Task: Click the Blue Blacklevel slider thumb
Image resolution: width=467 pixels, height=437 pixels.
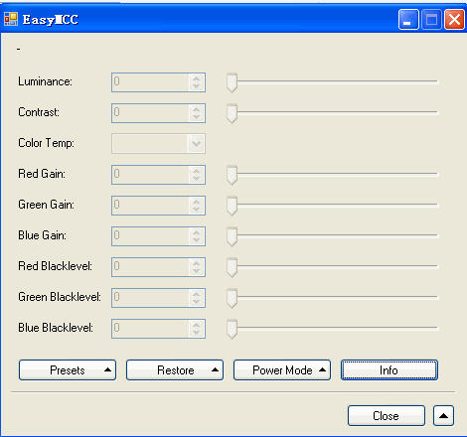Action: click(x=232, y=329)
